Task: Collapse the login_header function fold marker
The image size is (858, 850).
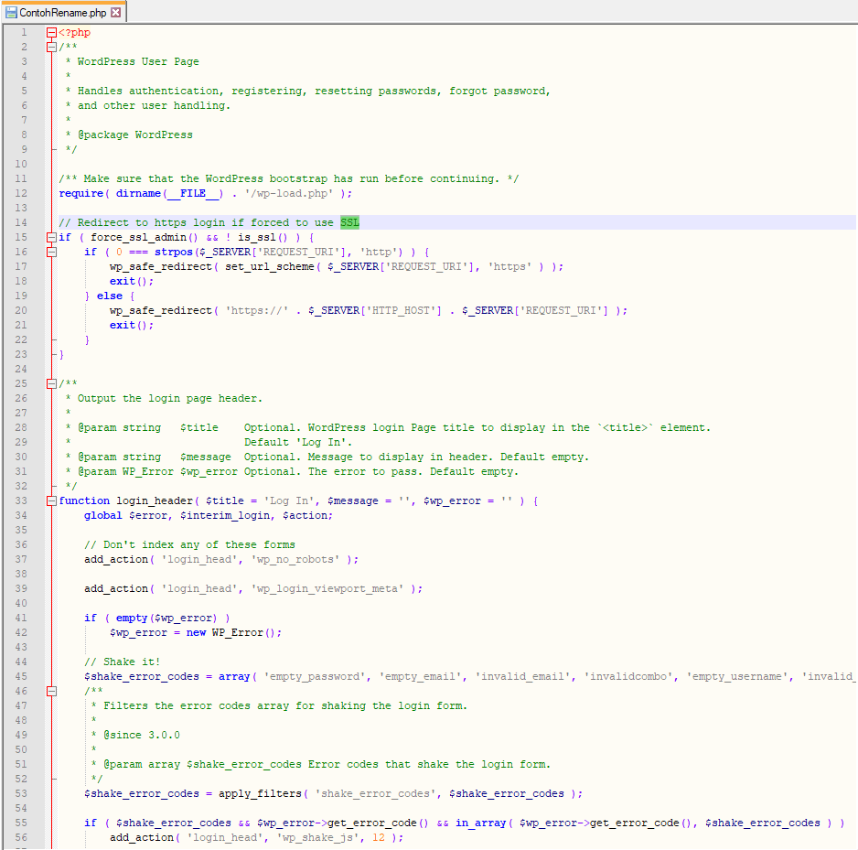Action: point(51,501)
